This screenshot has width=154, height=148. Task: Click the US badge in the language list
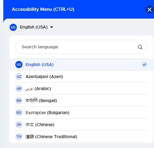tap(19, 65)
